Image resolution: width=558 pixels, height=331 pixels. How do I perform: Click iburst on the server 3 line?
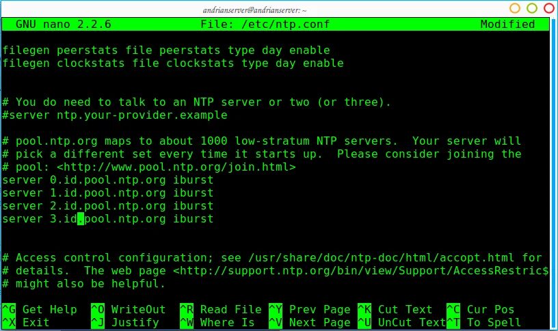pyautogui.click(x=194, y=219)
